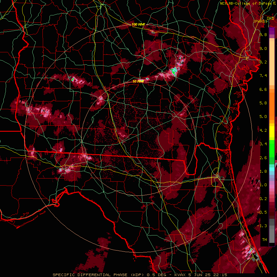Click the KVAX station identifier in the footer

pos(180,275)
